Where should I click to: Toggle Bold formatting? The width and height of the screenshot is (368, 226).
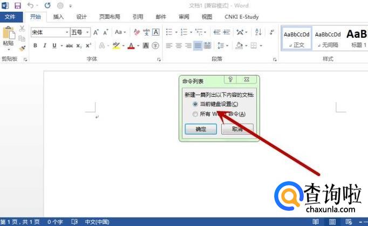point(35,45)
